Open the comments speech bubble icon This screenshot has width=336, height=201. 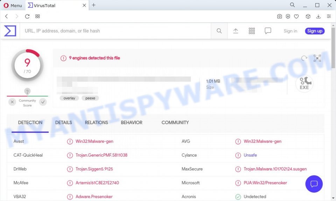pos(268,31)
